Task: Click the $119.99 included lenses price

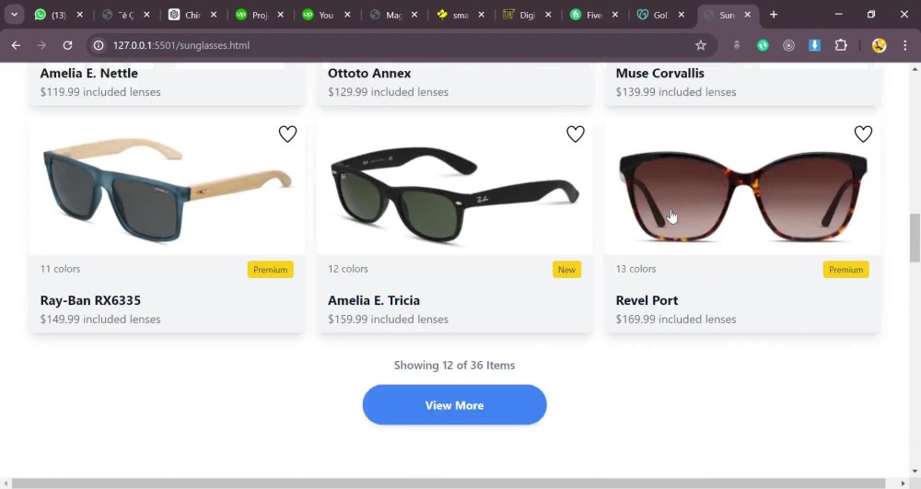Action: point(99,92)
